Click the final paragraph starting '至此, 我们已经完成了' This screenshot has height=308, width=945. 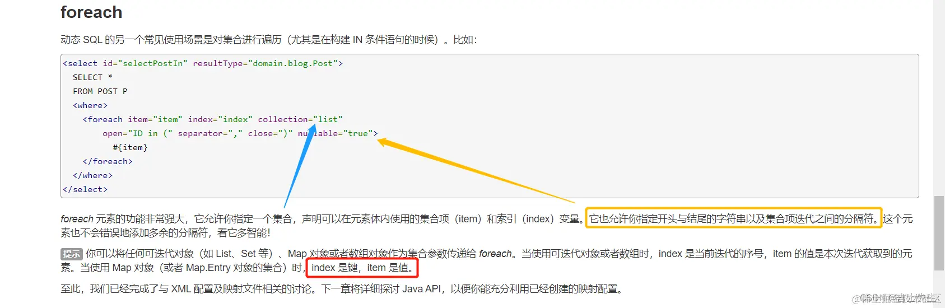[342, 289]
